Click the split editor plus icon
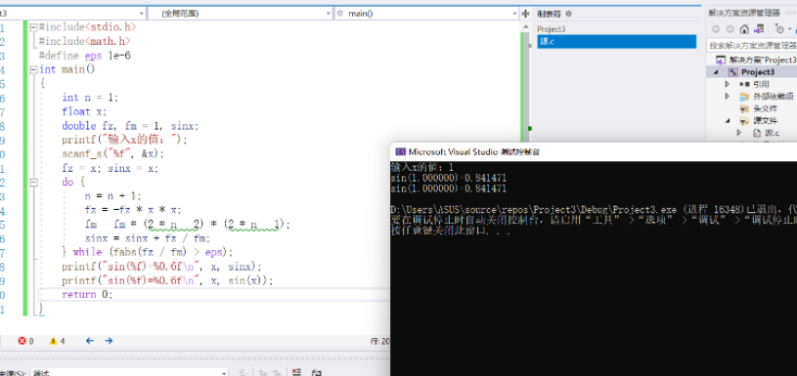Image resolution: width=797 pixels, height=376 pixels. pos(525,14)
